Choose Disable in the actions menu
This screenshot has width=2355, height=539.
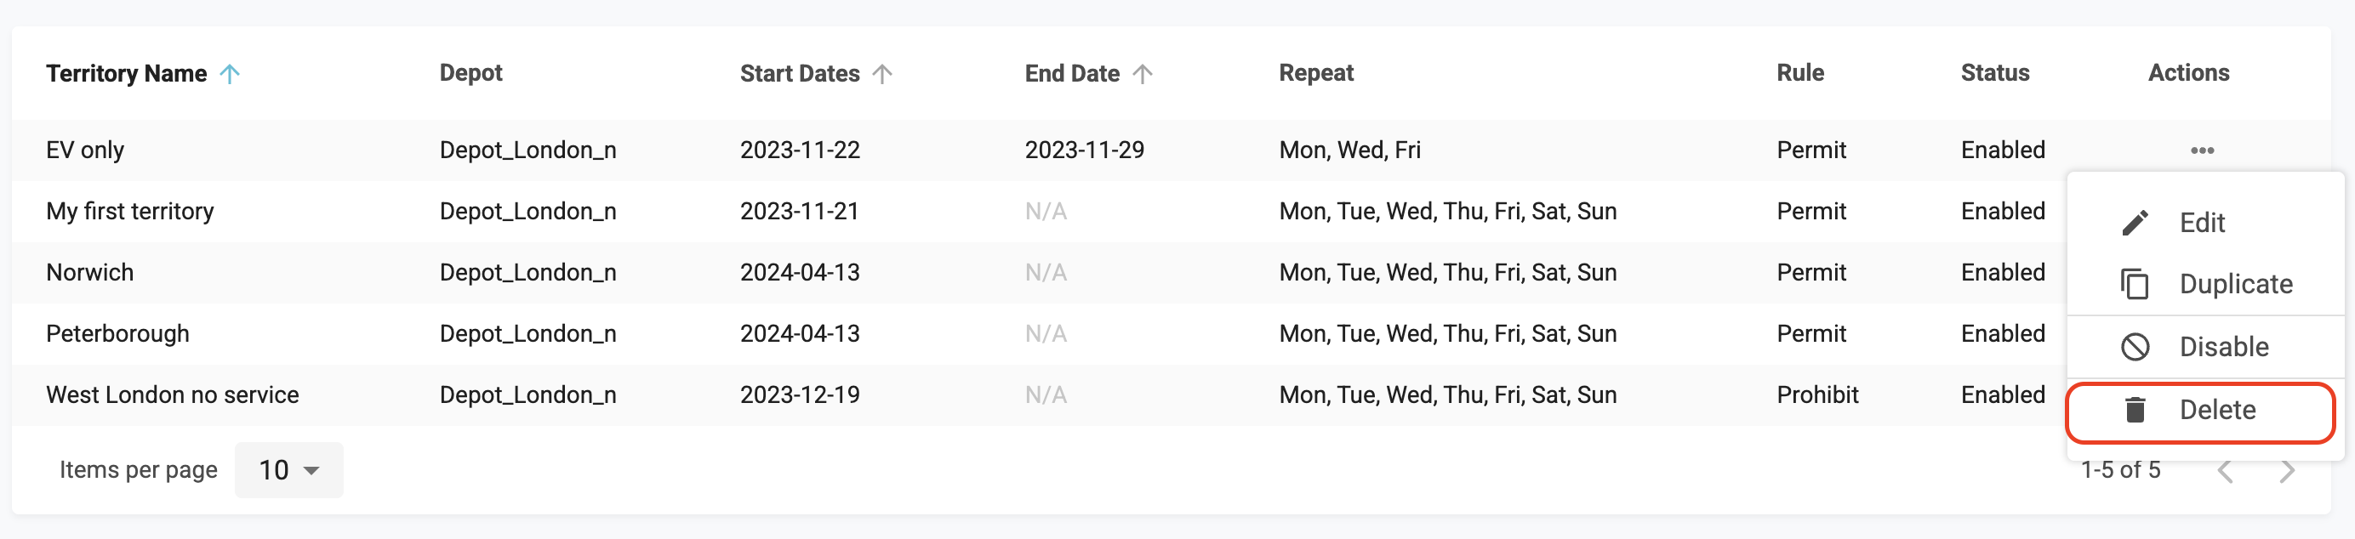pyautogui.click(x=2223, y=347)
